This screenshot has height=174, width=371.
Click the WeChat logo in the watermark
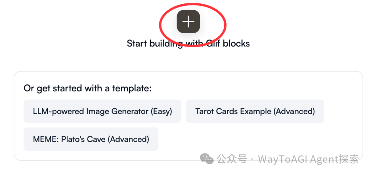point(206,159)
